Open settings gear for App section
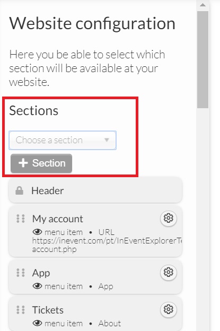Viewport: 220px width, 331px height. [x=169, y=272]
